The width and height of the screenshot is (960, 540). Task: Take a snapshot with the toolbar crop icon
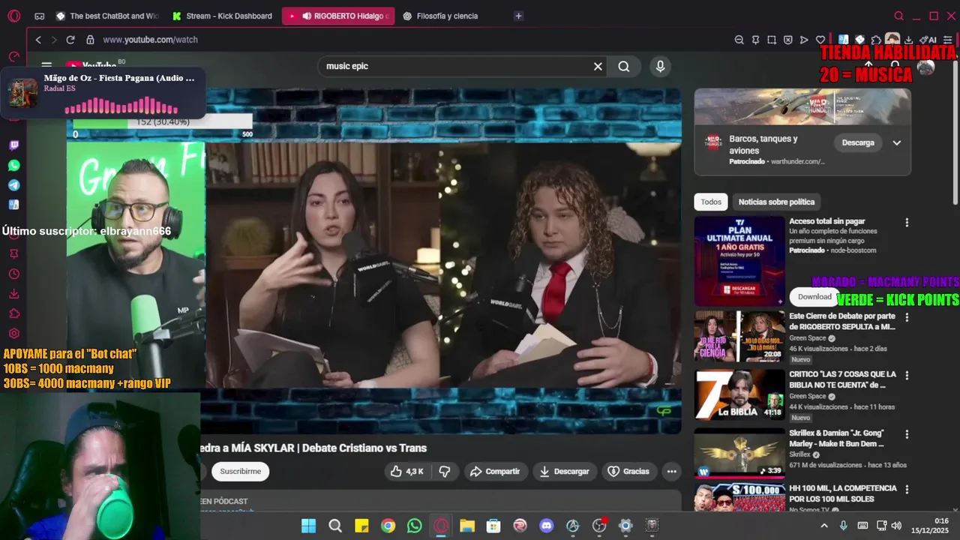[772, 40]
